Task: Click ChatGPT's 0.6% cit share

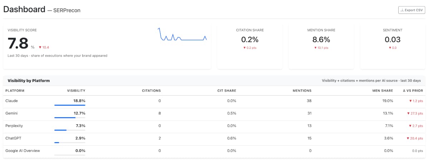Action: point(232,138)
